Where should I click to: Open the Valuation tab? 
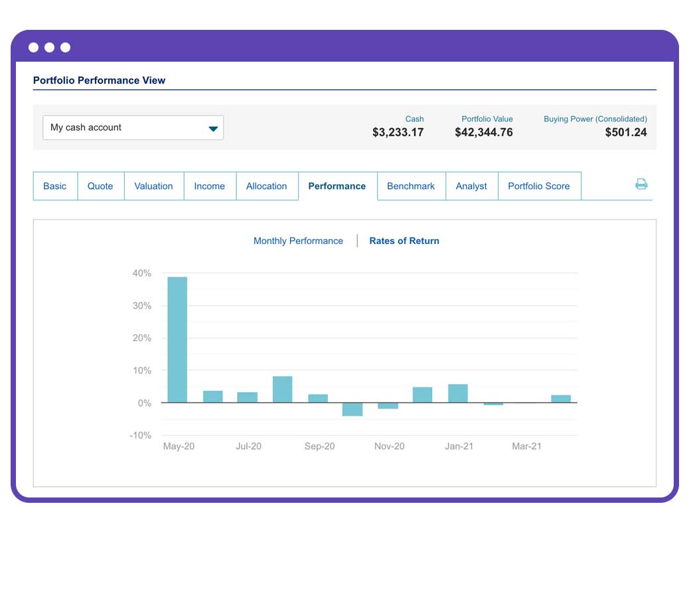pos(154,186)
